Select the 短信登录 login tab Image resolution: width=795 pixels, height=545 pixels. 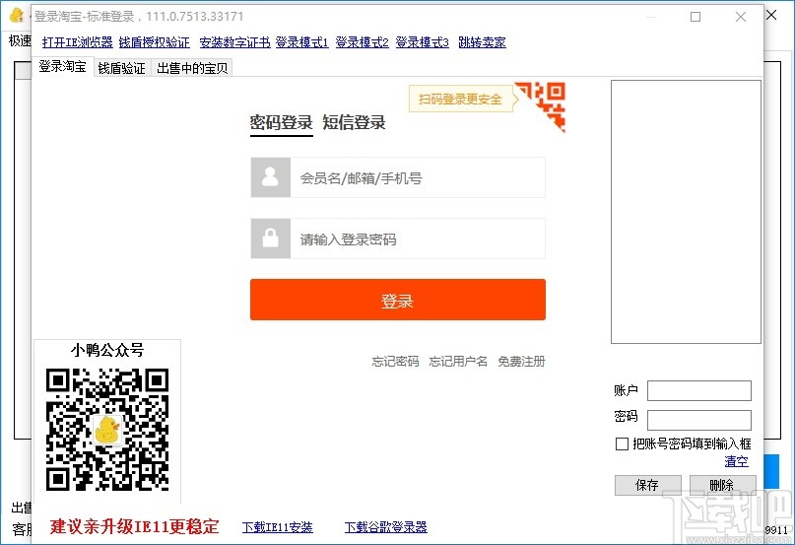coord(354,122)
